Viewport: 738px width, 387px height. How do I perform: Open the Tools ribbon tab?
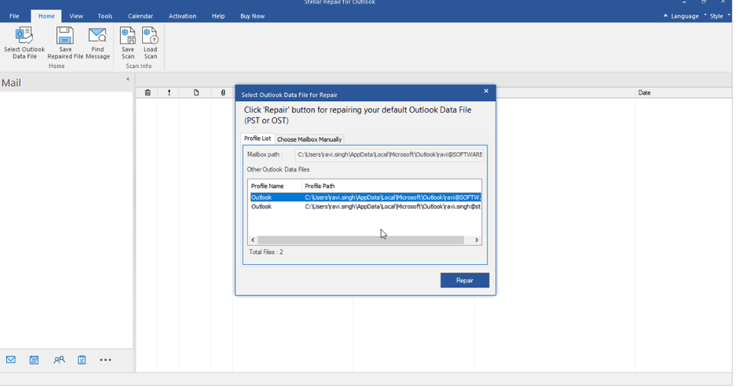[105, 16]
